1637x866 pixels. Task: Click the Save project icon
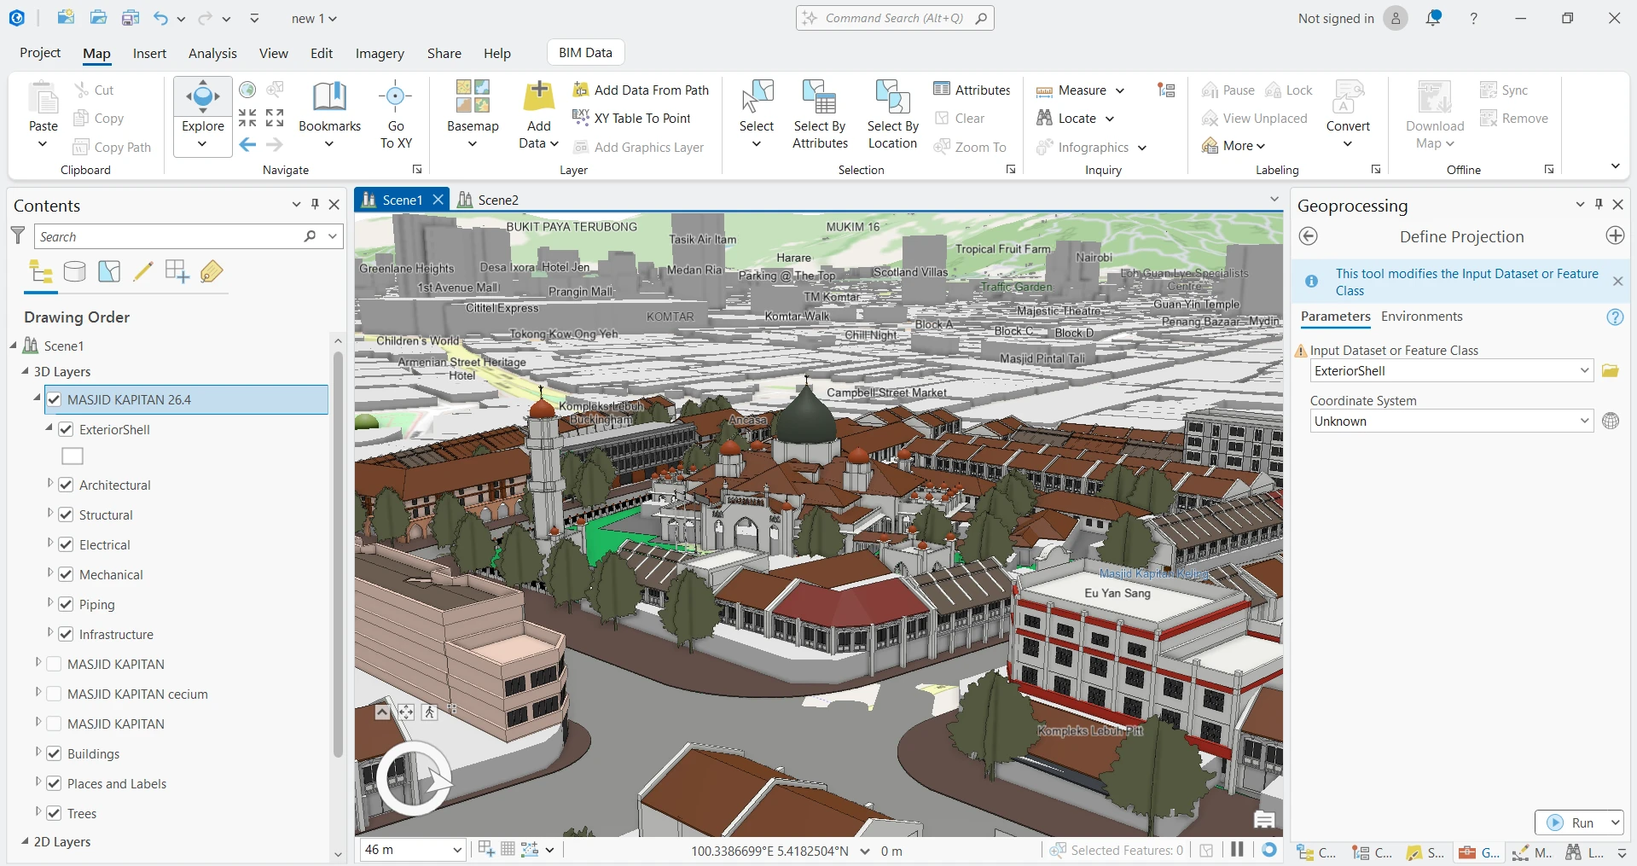tap(130, 18)
